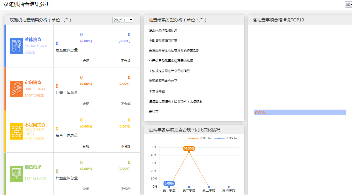Click the 2019年 year selection field
The image size is (352, 195).
pyautogui.click(x=120, y=20)
